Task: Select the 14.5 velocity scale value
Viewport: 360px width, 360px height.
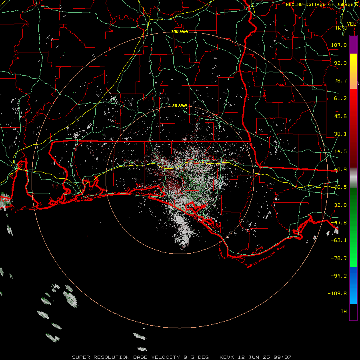Action: tap(340, 152)
